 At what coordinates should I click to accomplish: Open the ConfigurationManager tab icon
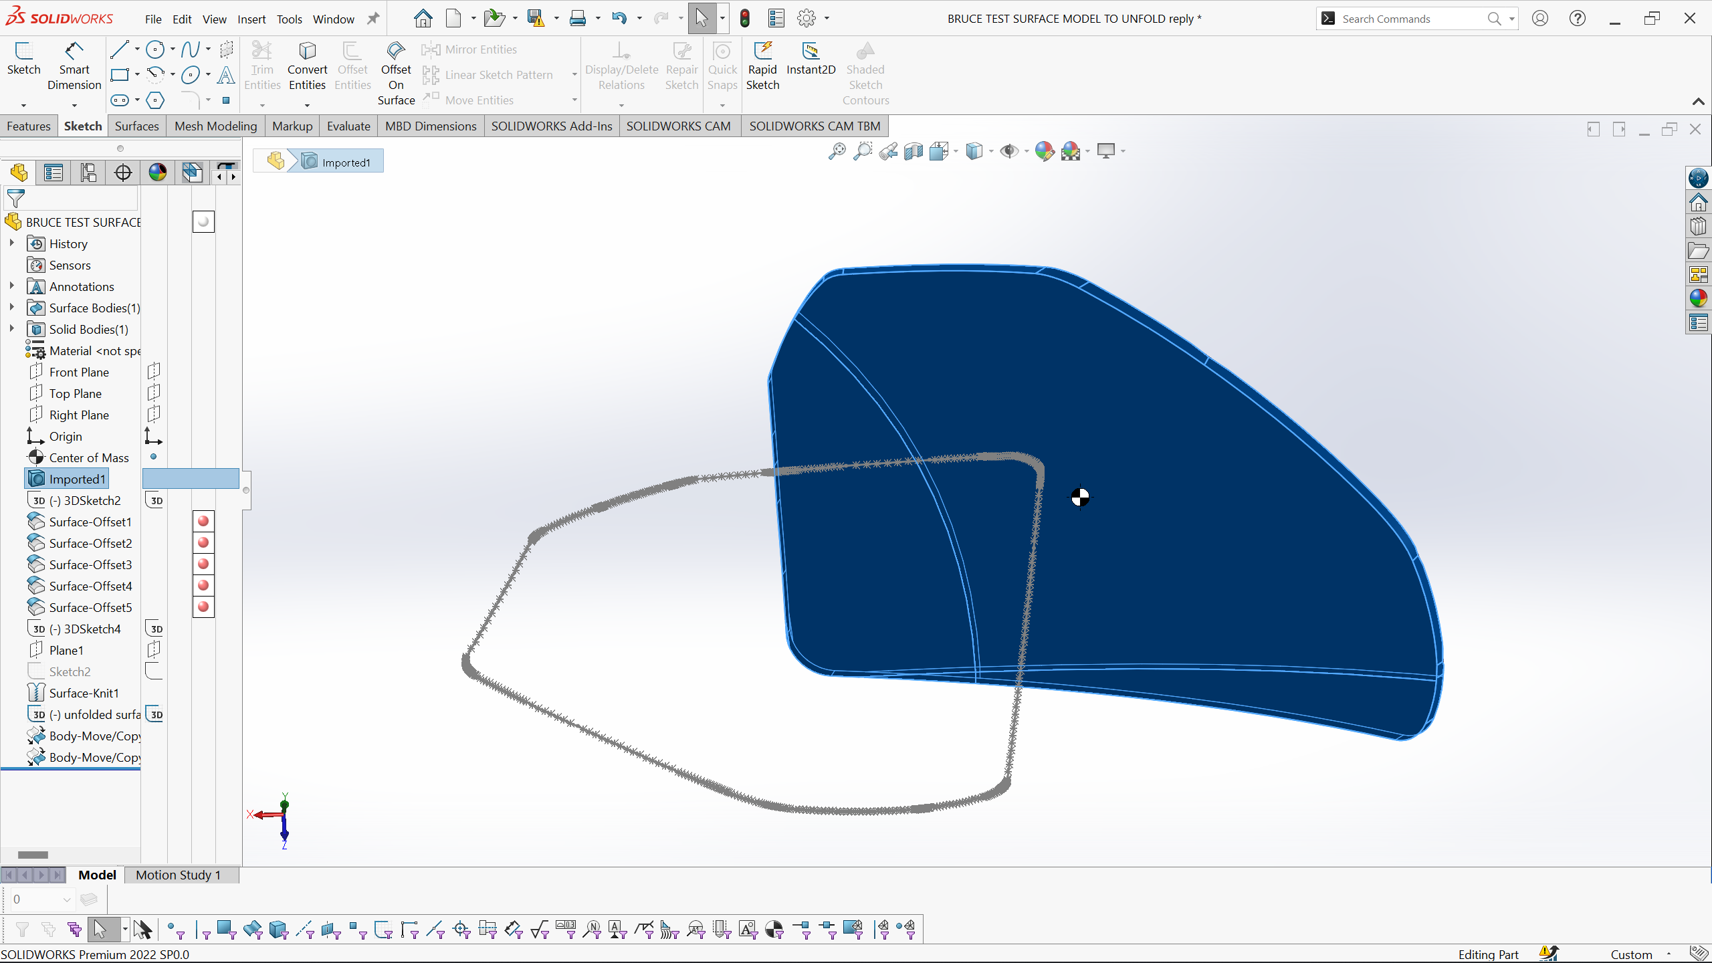point(88,173)
